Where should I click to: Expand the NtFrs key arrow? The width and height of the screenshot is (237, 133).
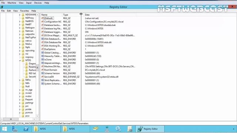tap(20, 80)
